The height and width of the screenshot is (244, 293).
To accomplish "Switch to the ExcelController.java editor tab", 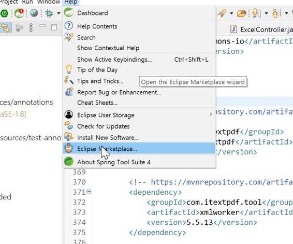I will tap(261, 30).
